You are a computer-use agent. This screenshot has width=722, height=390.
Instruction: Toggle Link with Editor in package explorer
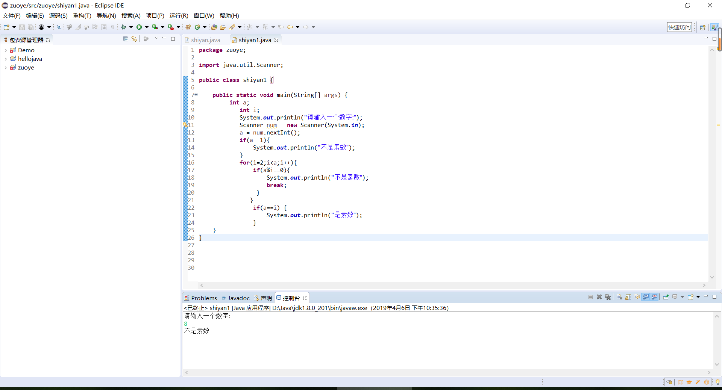134,39
